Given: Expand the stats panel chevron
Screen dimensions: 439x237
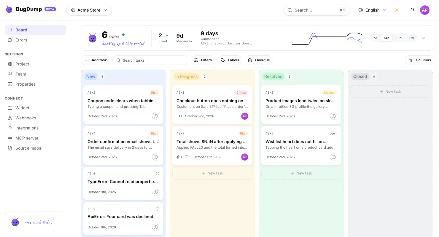Looking at the screenshot, I should [x=424, y=38].
